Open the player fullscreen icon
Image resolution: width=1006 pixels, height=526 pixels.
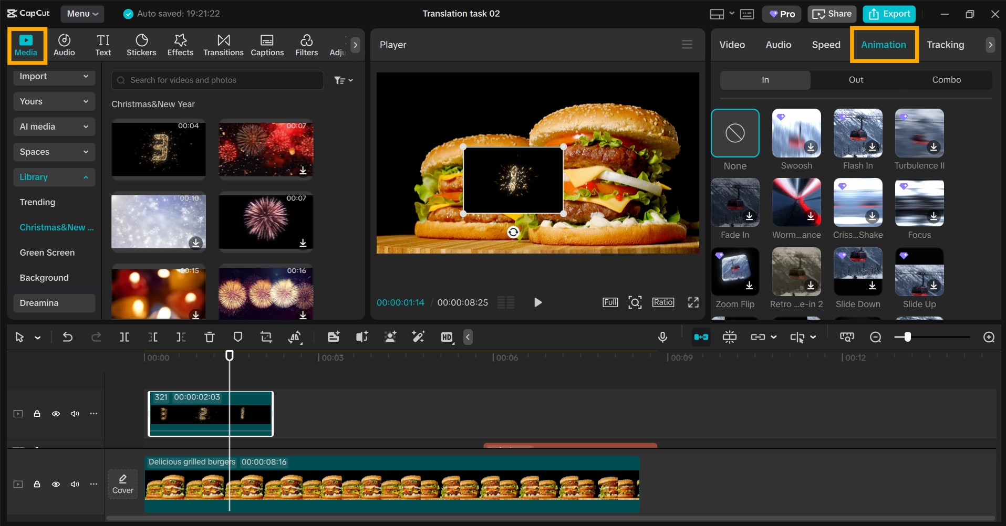pos(693,302)
